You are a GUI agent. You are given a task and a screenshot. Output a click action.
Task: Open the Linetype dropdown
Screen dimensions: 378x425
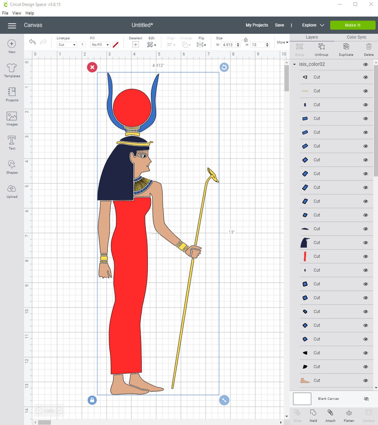[x=66, y=45]
